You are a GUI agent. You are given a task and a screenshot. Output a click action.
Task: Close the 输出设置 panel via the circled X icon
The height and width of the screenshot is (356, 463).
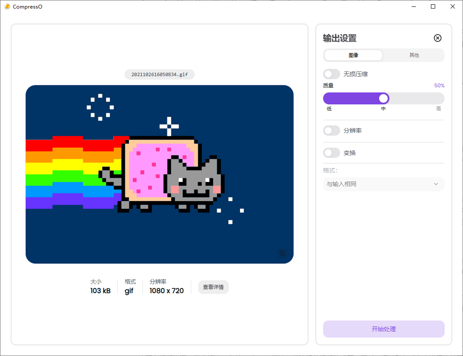point(437,38)
